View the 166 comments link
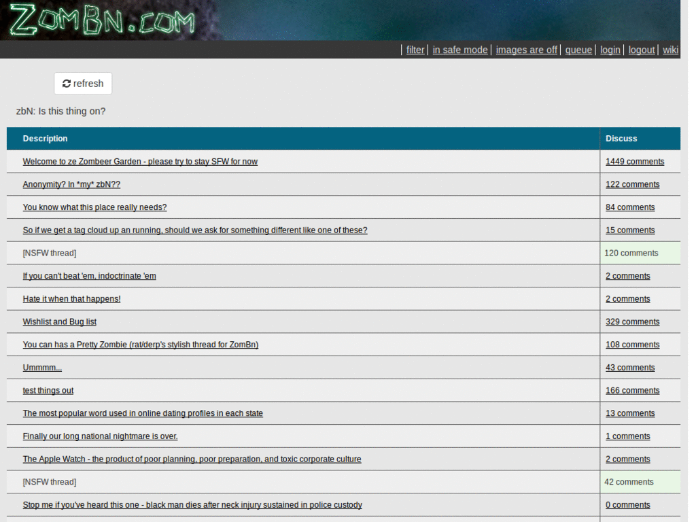Screen dimensions: 696x522 633,391
